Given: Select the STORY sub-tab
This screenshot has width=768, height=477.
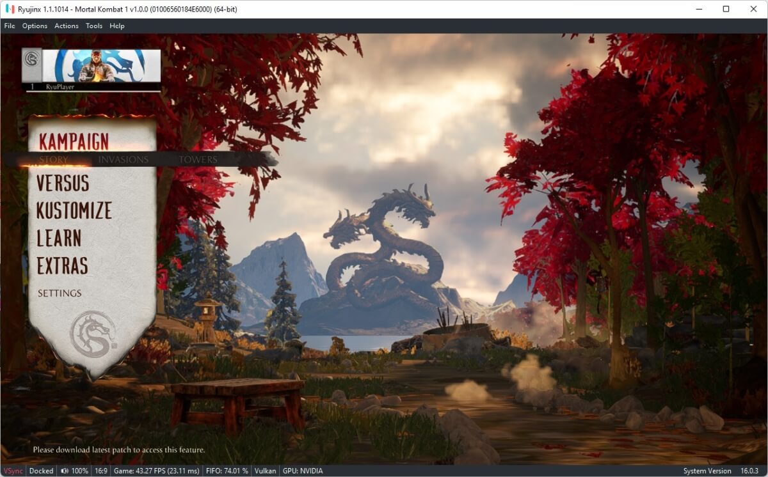Looking at the screenshot, I should pos(54,159).
